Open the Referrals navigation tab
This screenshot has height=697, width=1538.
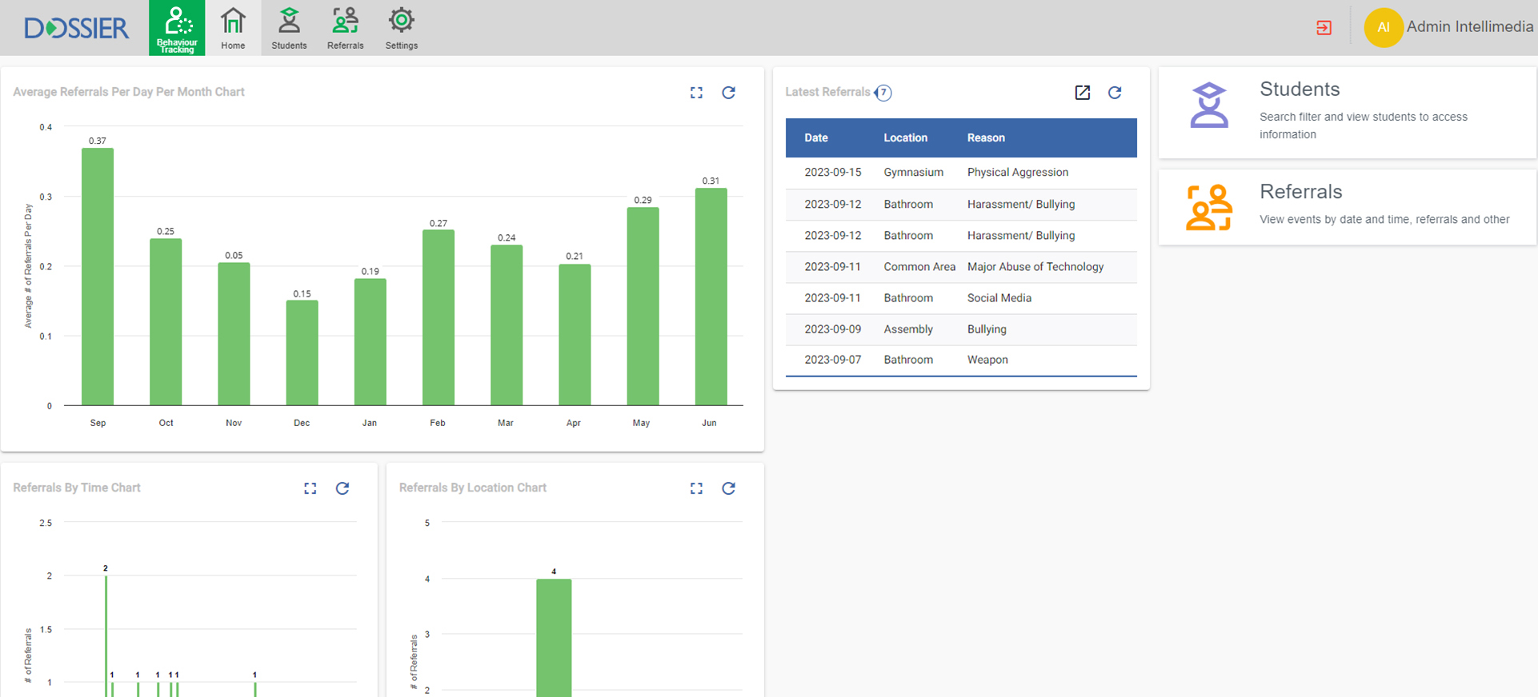coord(345,28)
